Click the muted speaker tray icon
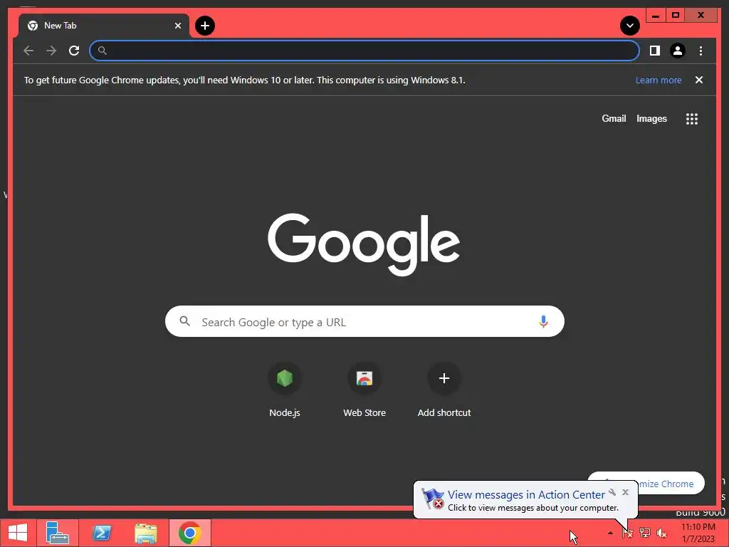The height and width of the screenshot is (547, 729). point(661,533)
